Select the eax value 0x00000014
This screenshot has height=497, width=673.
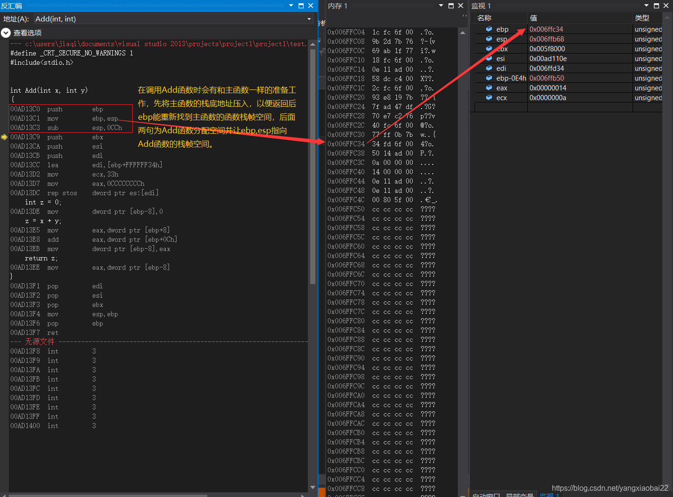tap(548, 88)
